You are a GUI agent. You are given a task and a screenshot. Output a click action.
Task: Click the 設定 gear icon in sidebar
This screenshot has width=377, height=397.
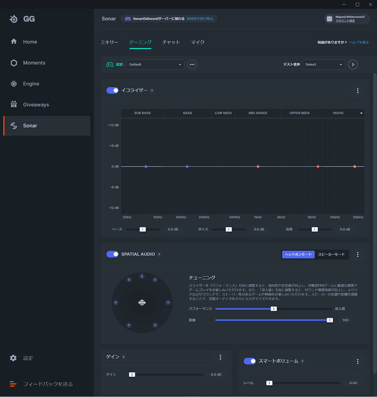pos(13,358)
